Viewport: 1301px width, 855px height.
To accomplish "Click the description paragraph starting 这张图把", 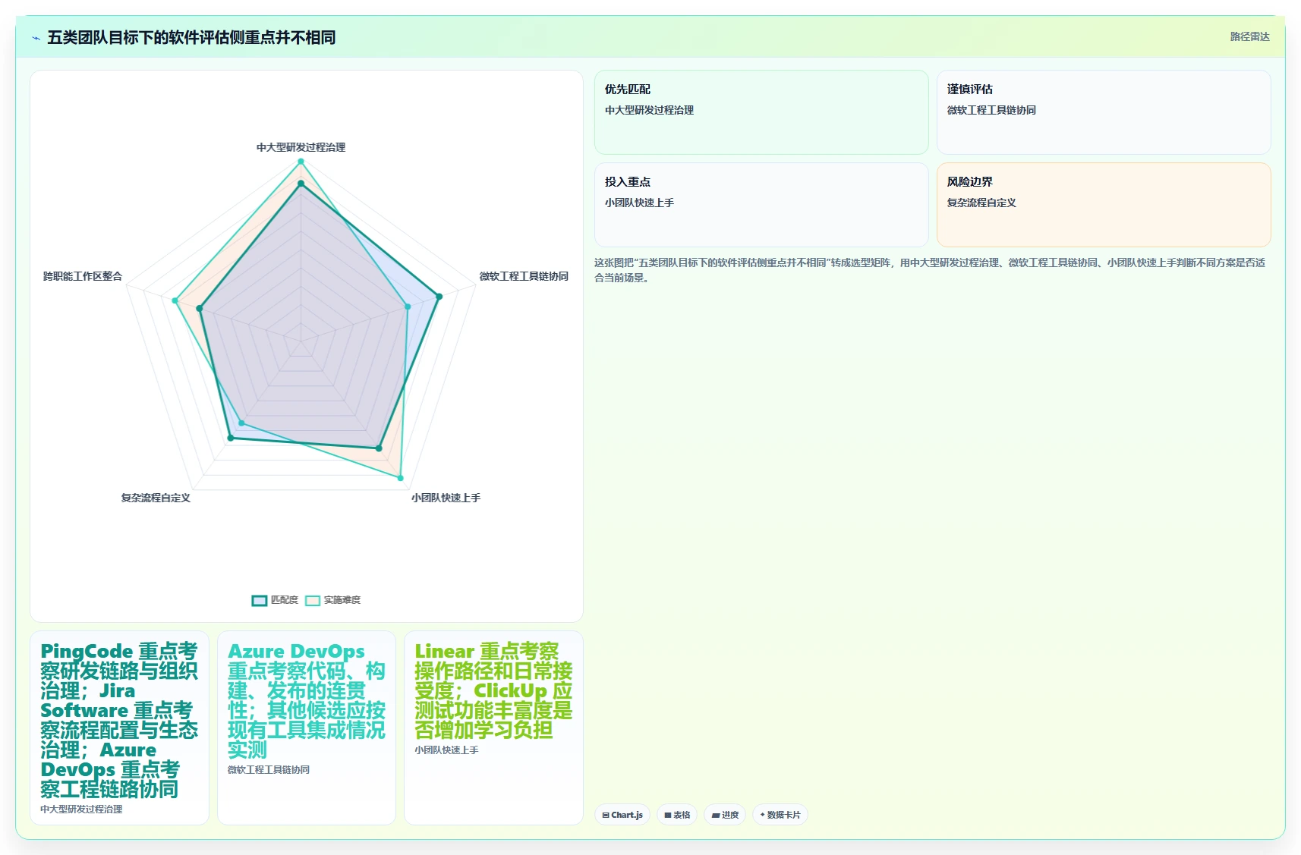I will click(930, 270).
